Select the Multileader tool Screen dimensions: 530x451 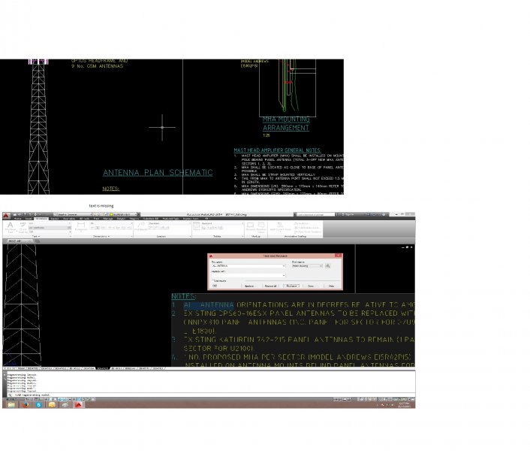tap(140, 227)
